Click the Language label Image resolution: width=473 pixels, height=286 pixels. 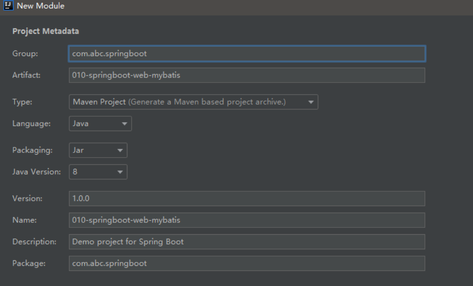(31, 123)
